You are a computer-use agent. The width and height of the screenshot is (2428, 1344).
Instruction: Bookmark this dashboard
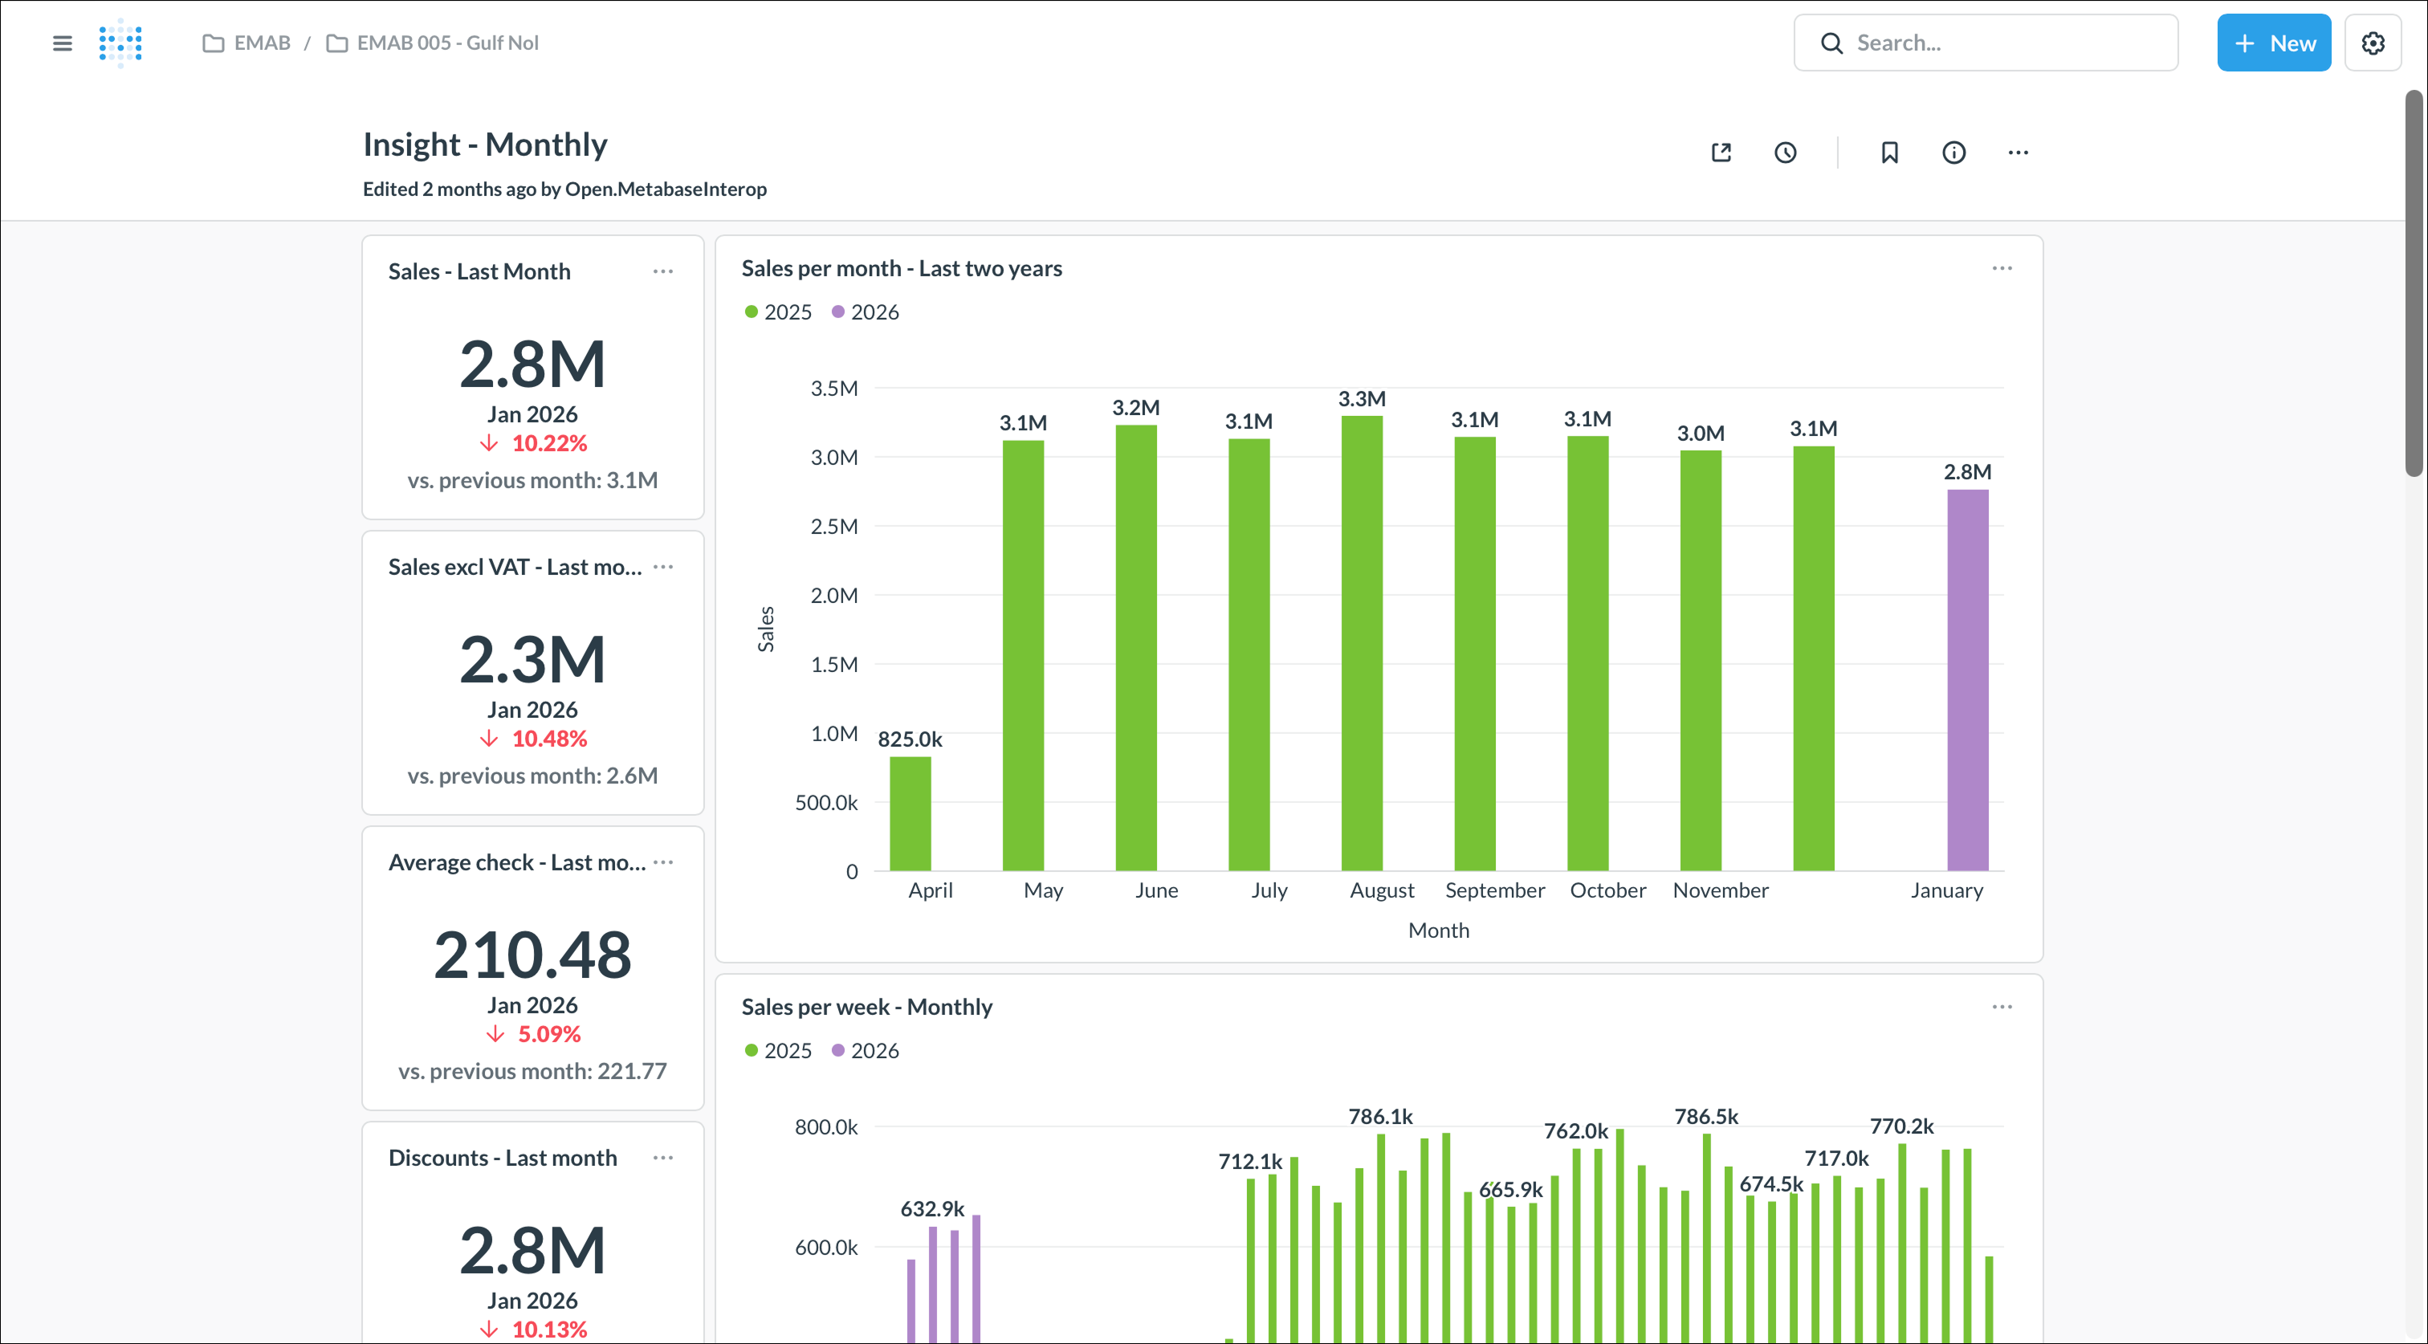(x=1889, y=152)
